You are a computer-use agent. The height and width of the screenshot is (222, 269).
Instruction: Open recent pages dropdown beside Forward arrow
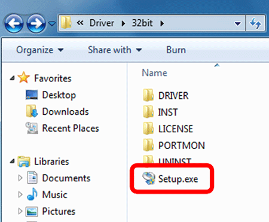click(52, 24)
